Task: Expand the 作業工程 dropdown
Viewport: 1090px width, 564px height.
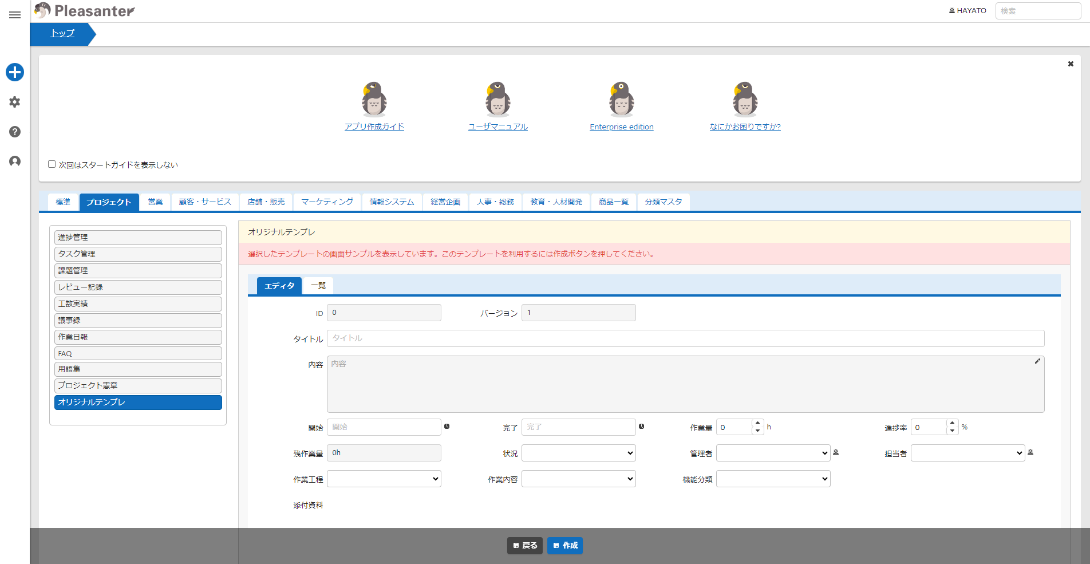Action: coord(384,479)
